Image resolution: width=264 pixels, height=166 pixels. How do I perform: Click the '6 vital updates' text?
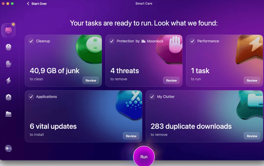(53, 127)
